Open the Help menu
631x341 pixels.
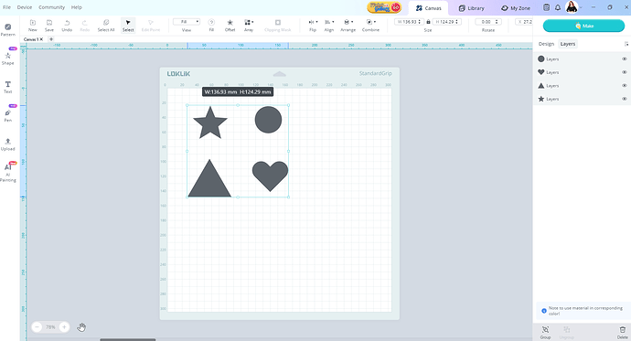(x=77, y=7)
